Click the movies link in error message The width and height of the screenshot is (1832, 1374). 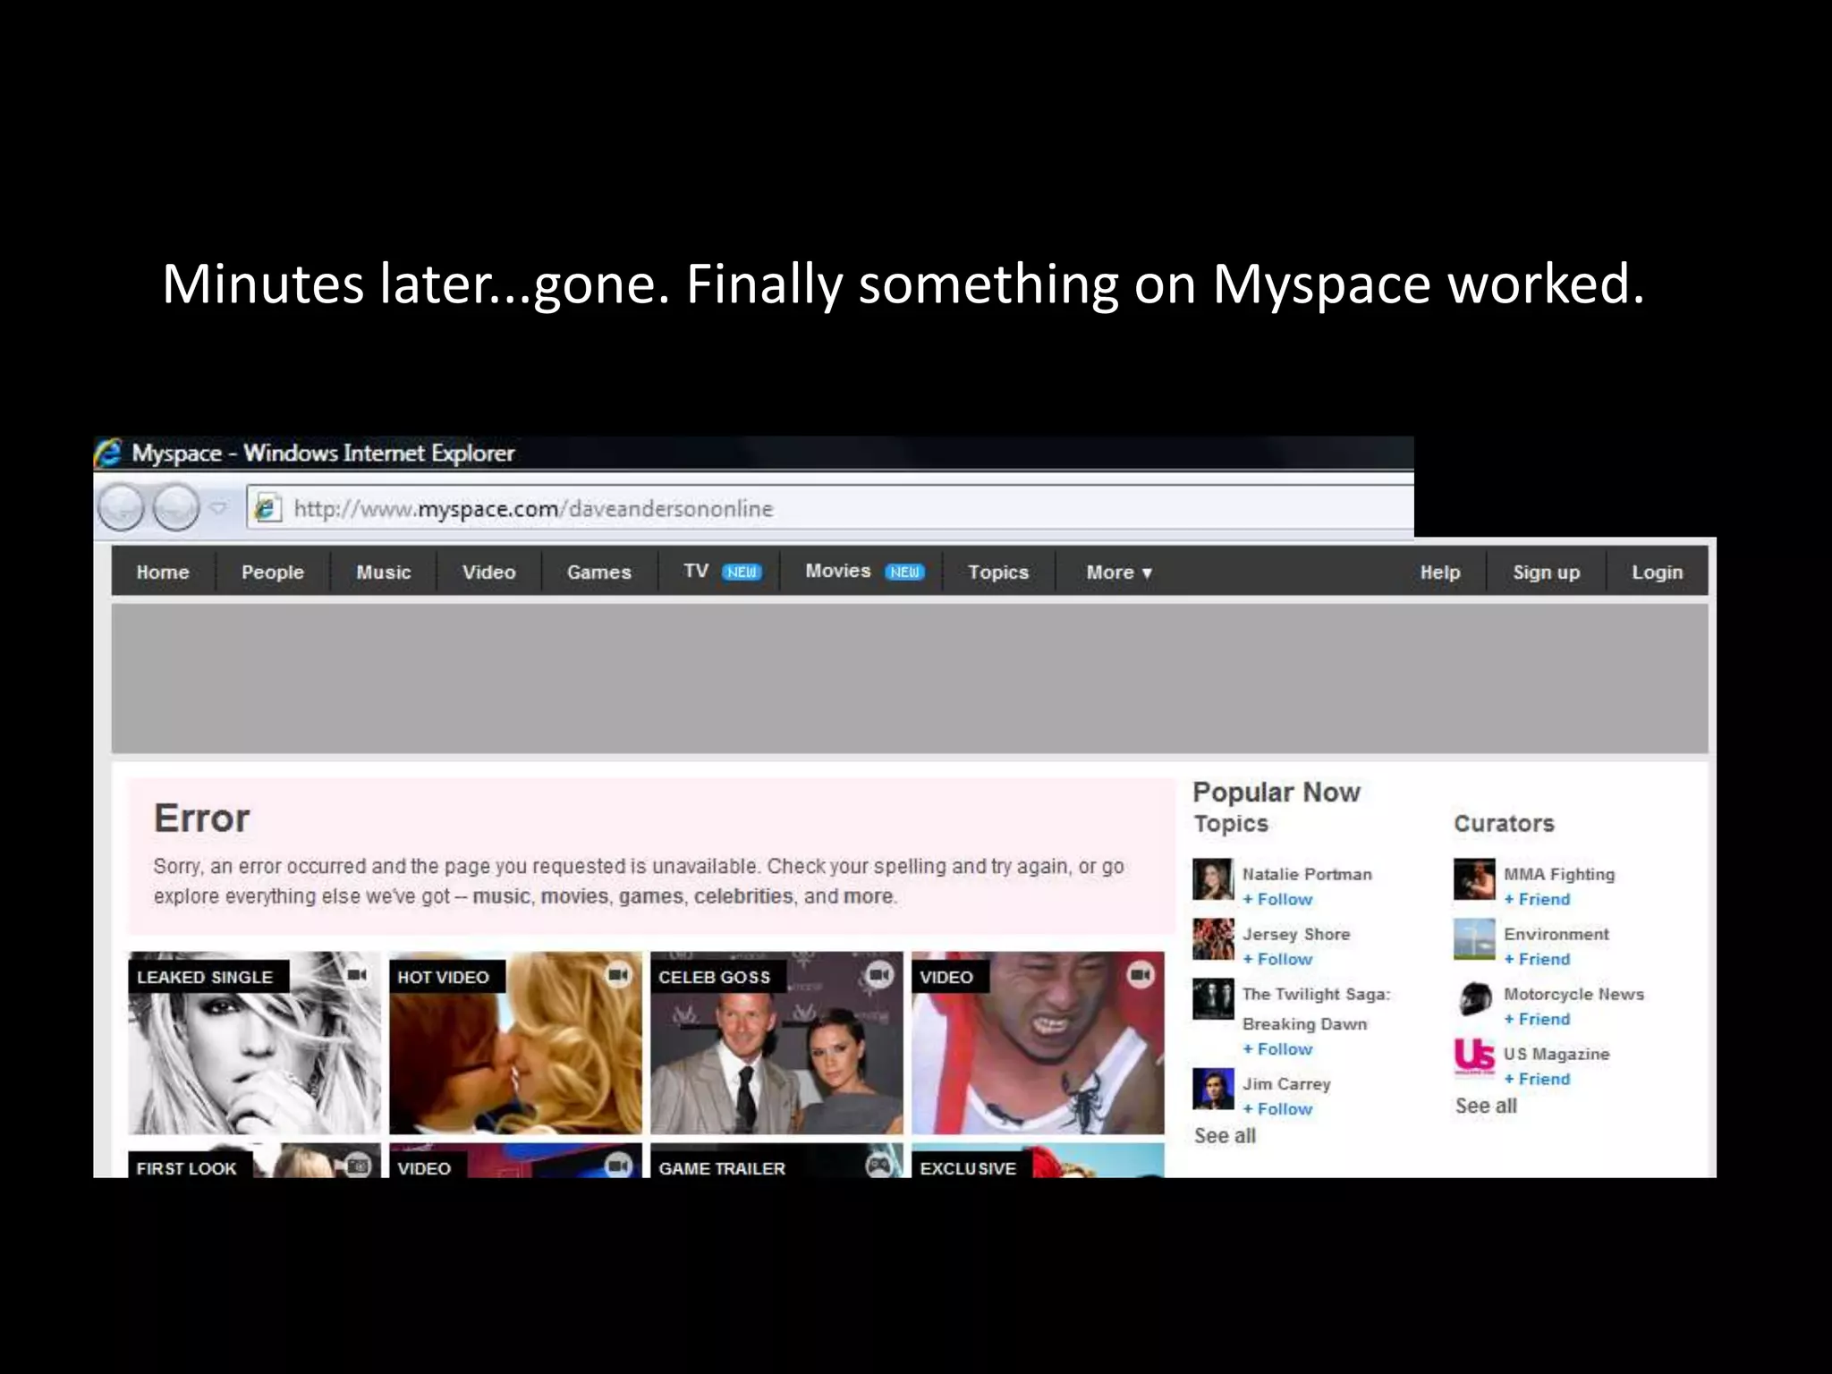point(574,895)
